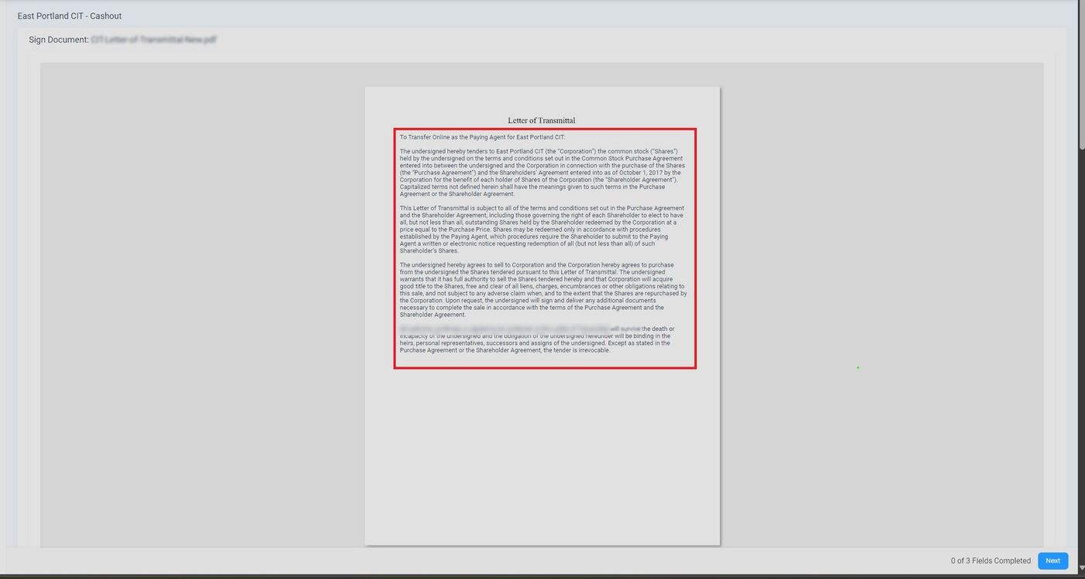Click the empty footer bar left of the counter
Viewport: 1085px width, 579px height.
pos(465,560)
